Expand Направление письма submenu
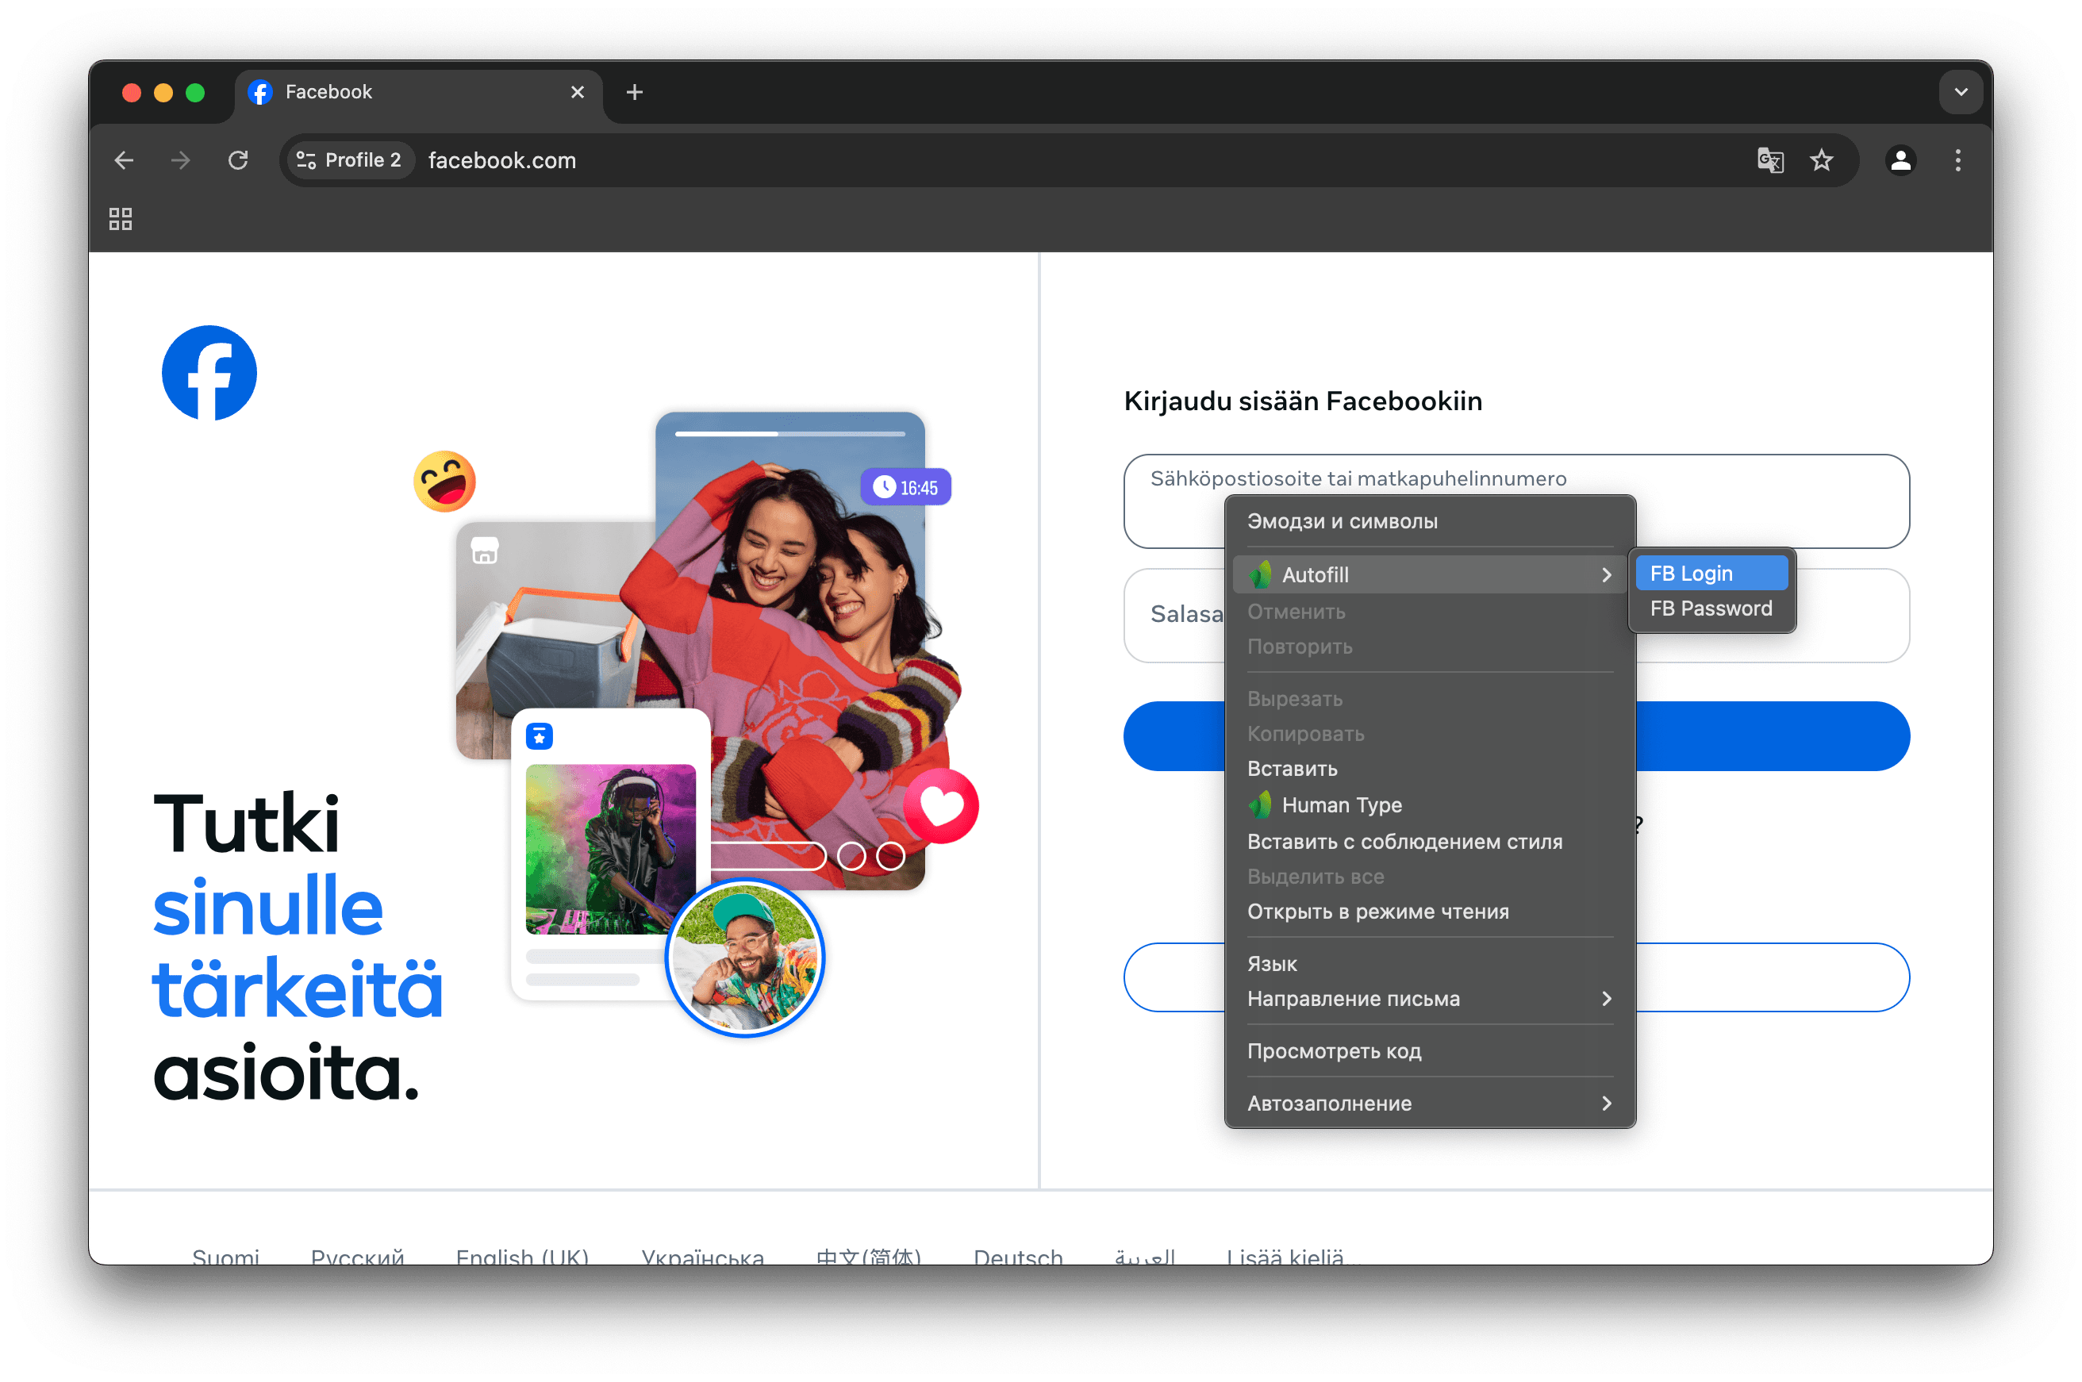The image size is (2082, 1382). point(1429,999)
